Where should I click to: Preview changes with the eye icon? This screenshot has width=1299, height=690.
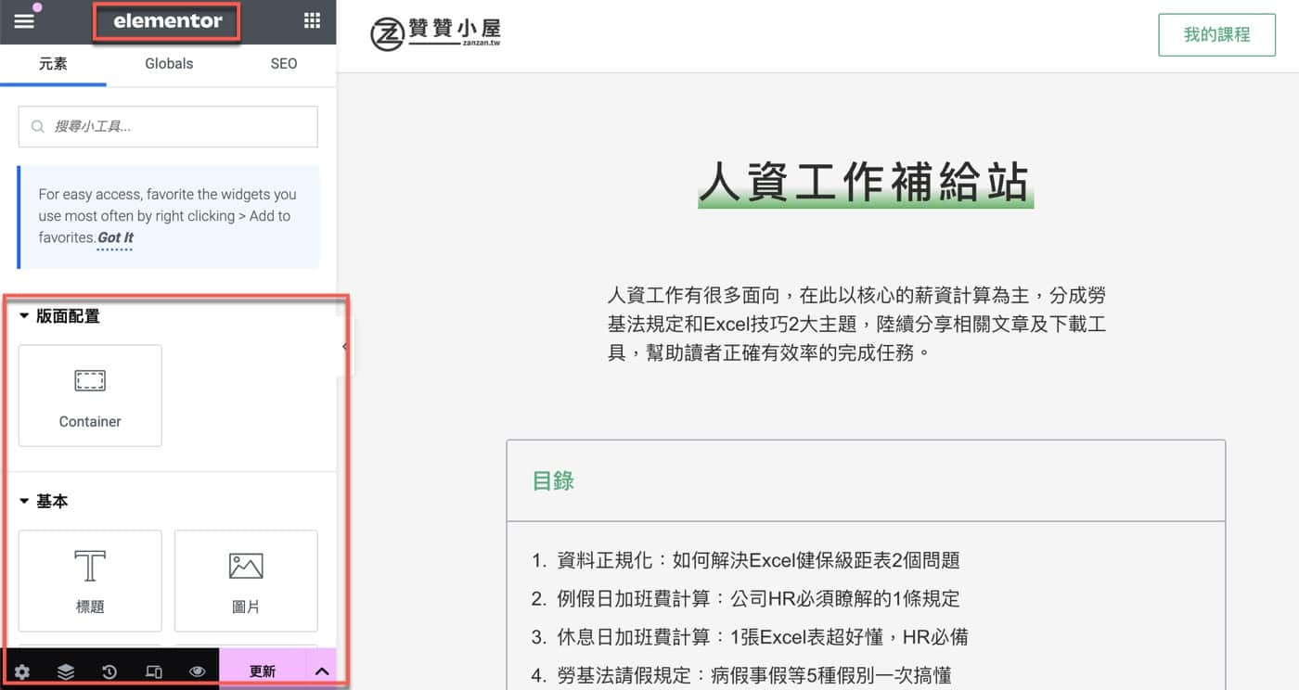click(x=197, y=671)
